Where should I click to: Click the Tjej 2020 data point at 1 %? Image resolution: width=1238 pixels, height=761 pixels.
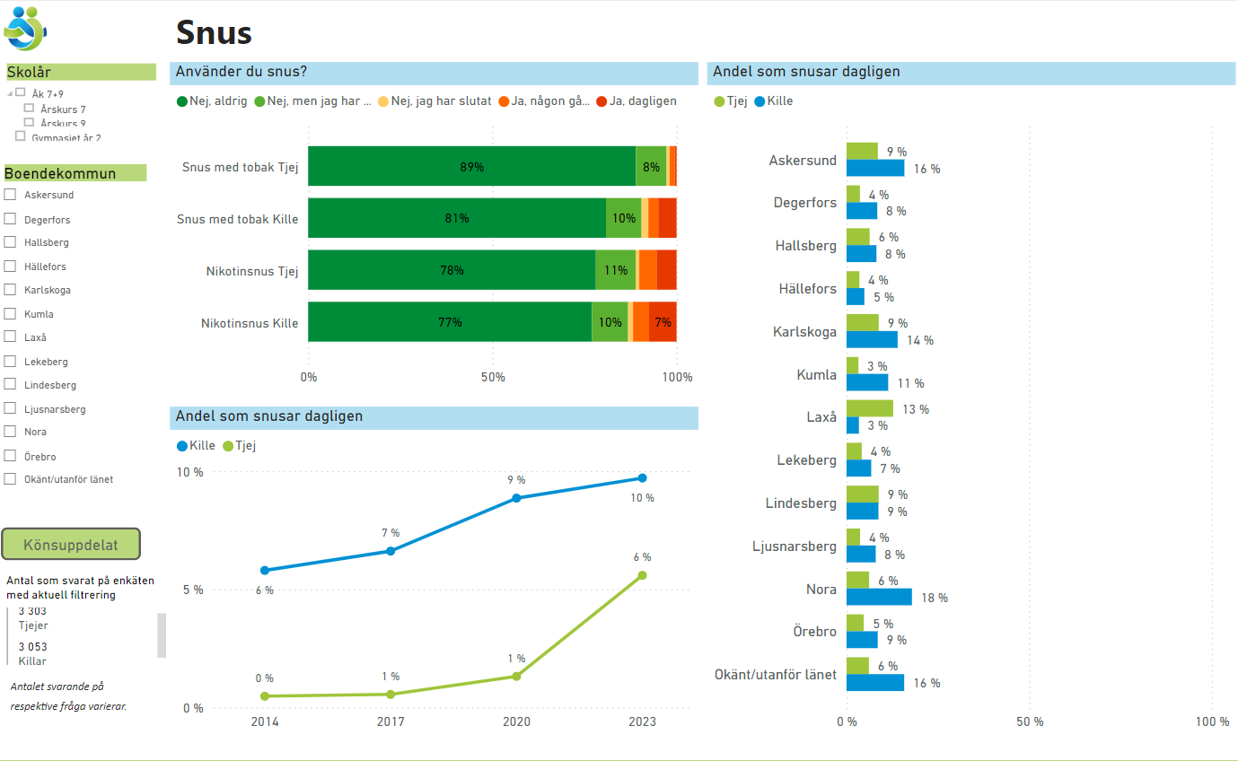[x=516, y=676]
